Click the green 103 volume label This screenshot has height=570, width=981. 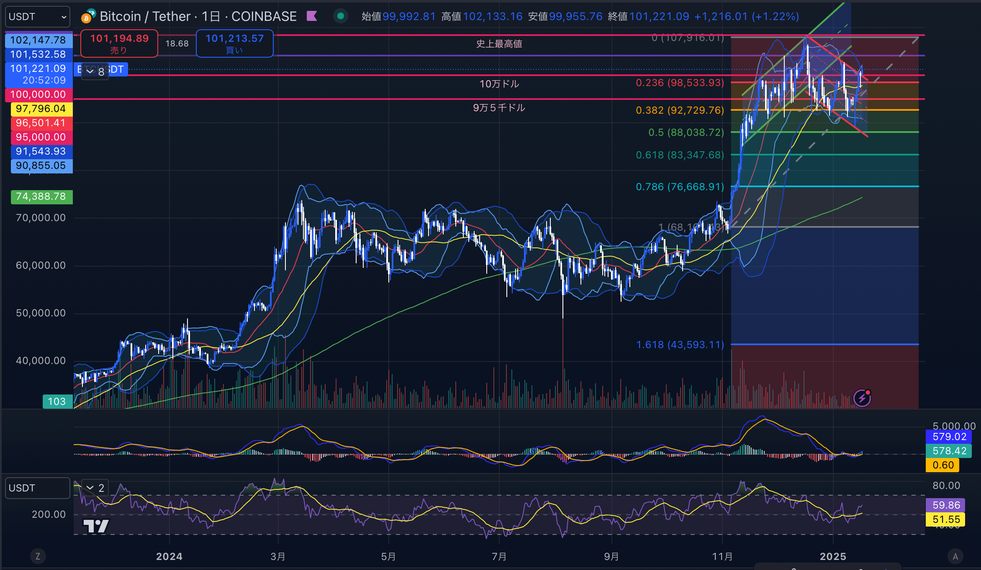tap(57, 402)
